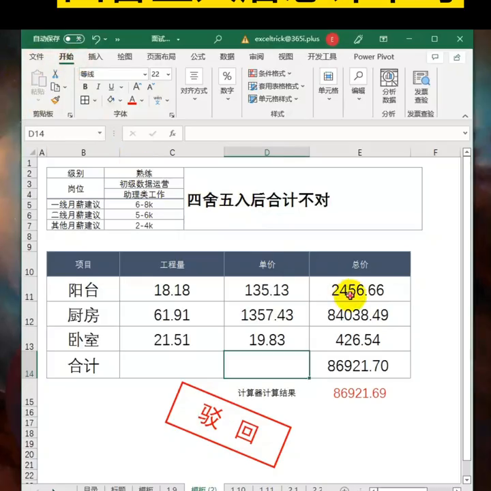Toggle the AutoSave switch
The height and width of the screenshot is (491, 491).
[x=74, y=39]
